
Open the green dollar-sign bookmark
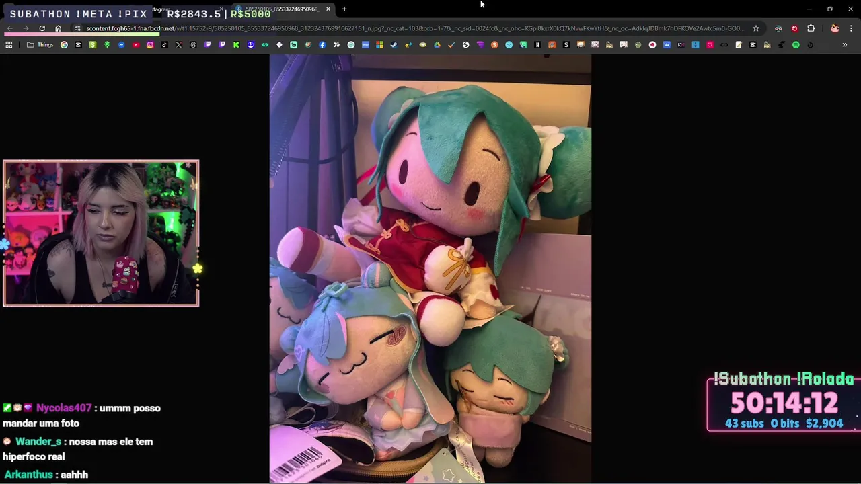92,45
